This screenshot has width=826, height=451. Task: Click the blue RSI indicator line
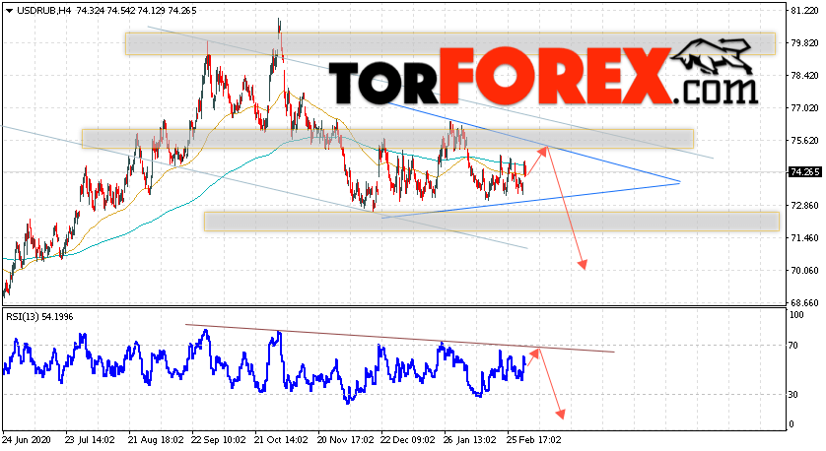[263, 368]
